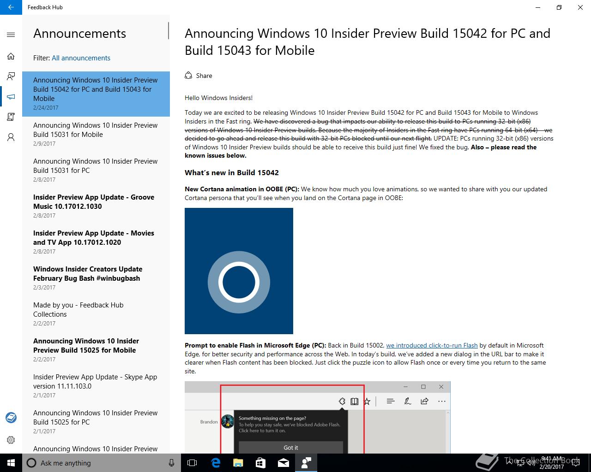
Task: Open the hamburger navigation menu
Action: 11,35
